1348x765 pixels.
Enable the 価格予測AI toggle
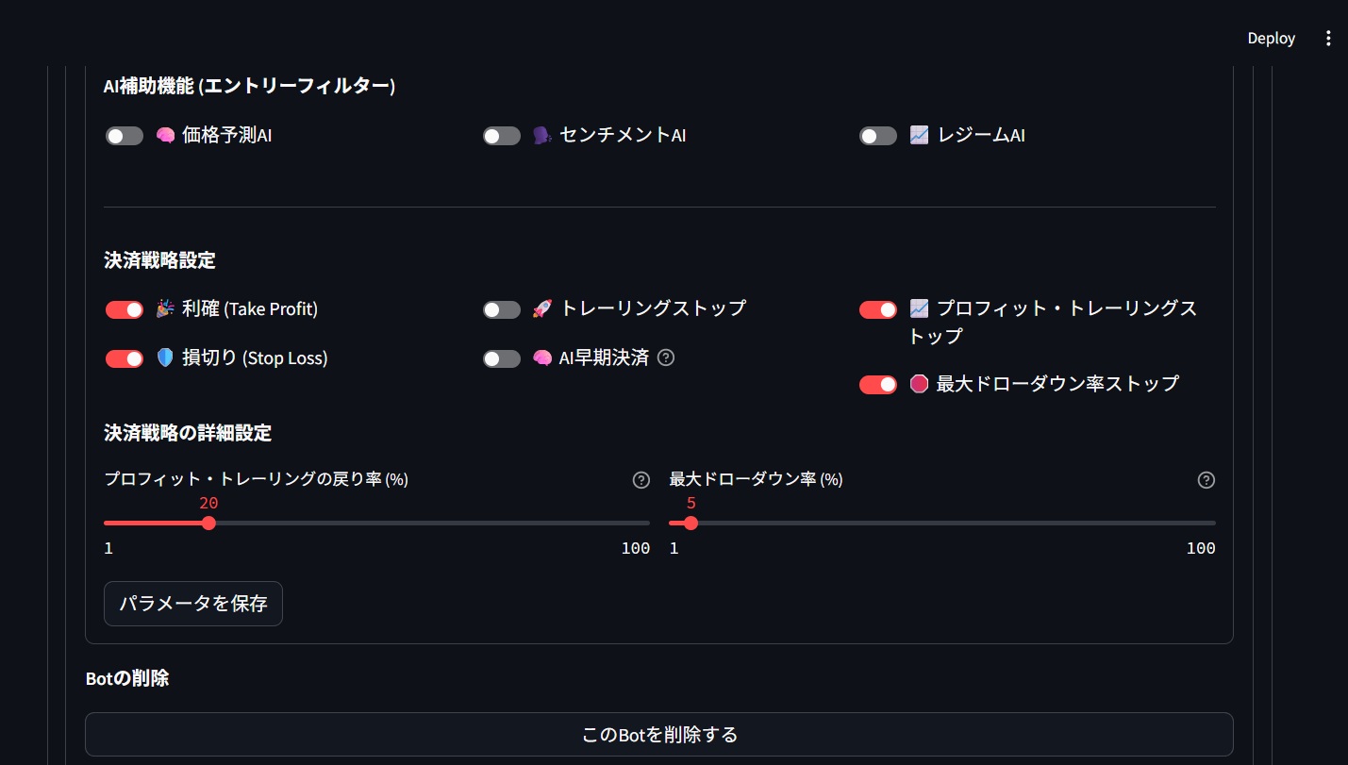[x=125, y=136]
